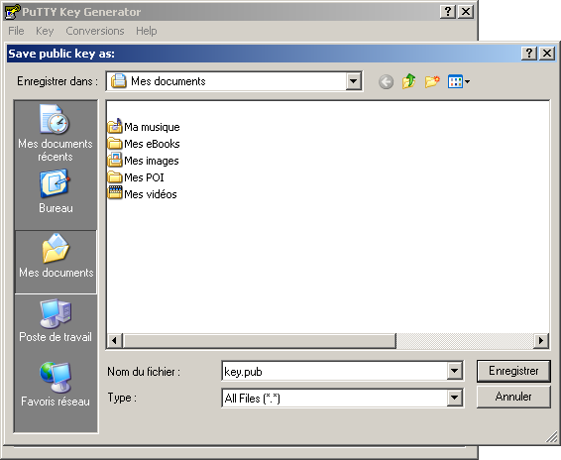Open Poste de travail location
Viewport: 561px width, 460px height.
56,321
